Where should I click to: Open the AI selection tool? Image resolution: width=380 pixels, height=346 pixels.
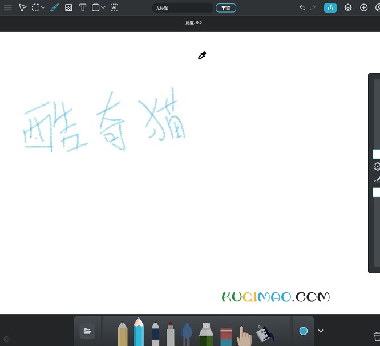pos(114,7)
